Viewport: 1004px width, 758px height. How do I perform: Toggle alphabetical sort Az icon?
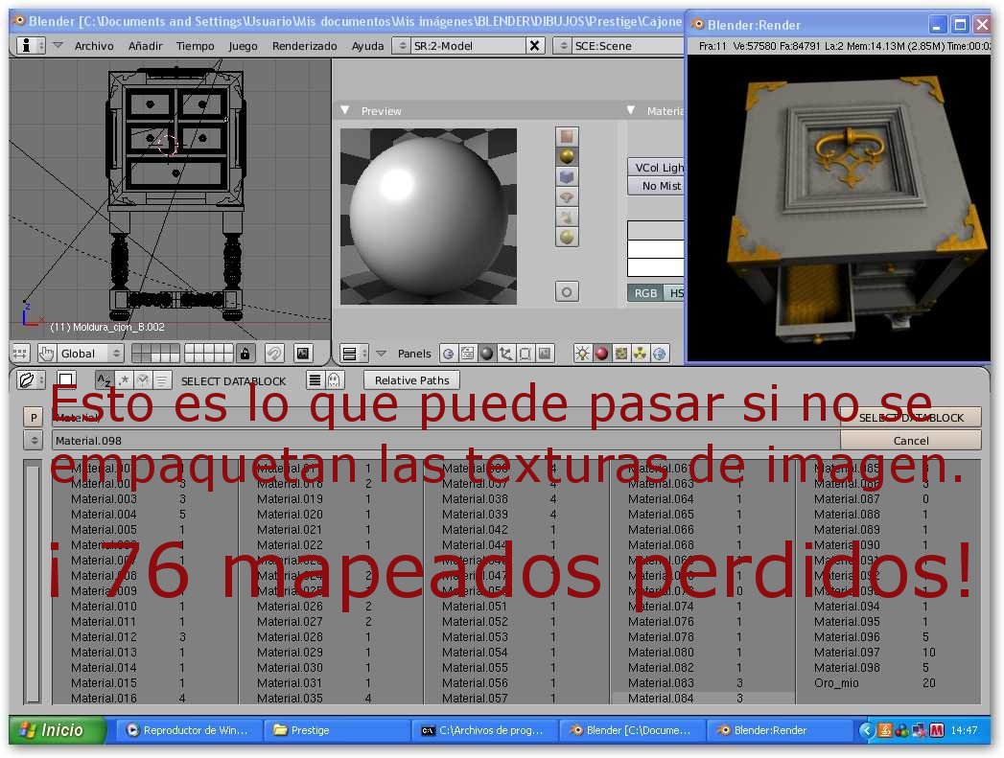104,380
